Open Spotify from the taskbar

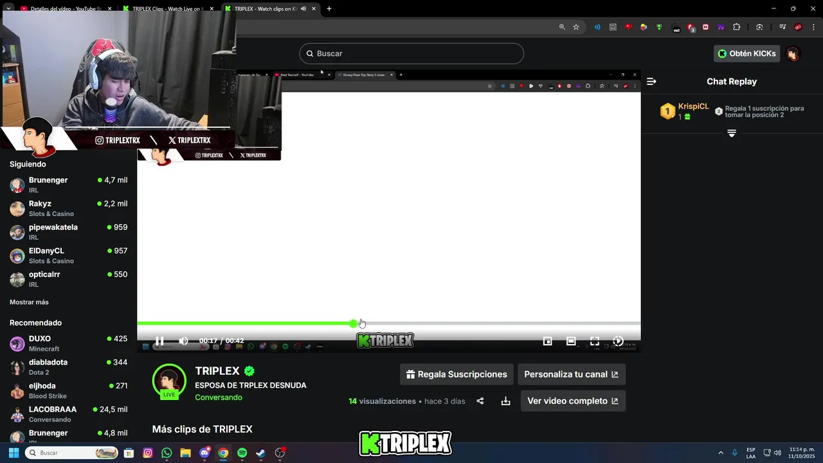pos(242,453)
